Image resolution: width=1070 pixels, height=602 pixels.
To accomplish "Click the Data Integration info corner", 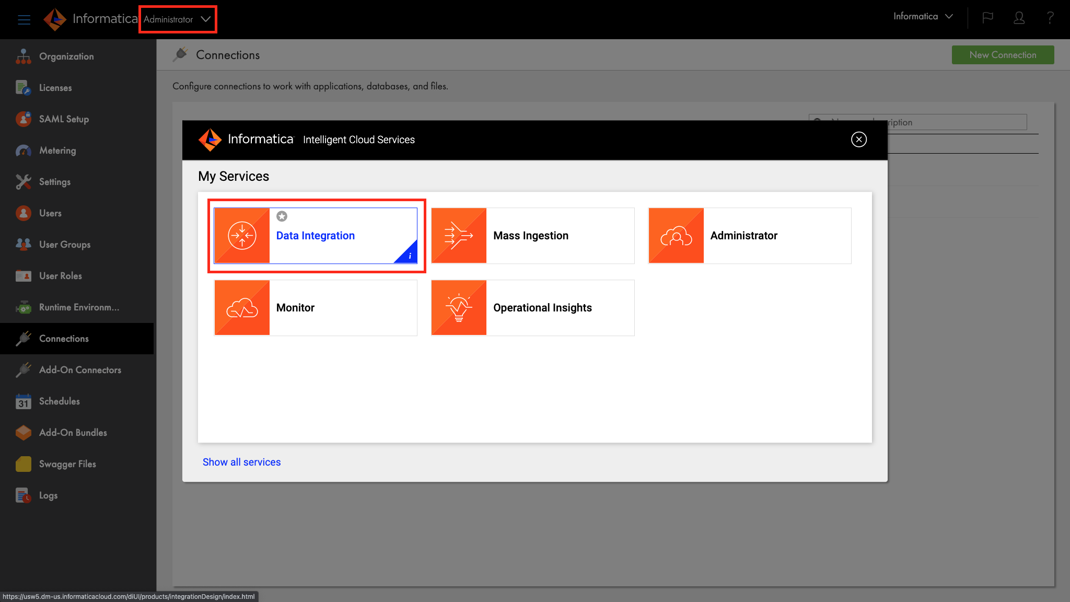I will tap(409, 255).
